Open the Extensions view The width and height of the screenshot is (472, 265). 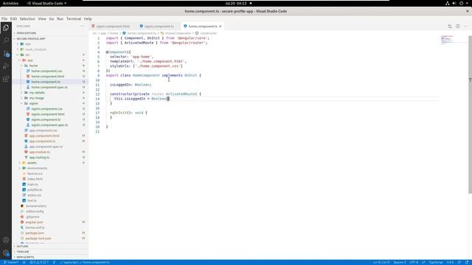(x=6, y=79)
